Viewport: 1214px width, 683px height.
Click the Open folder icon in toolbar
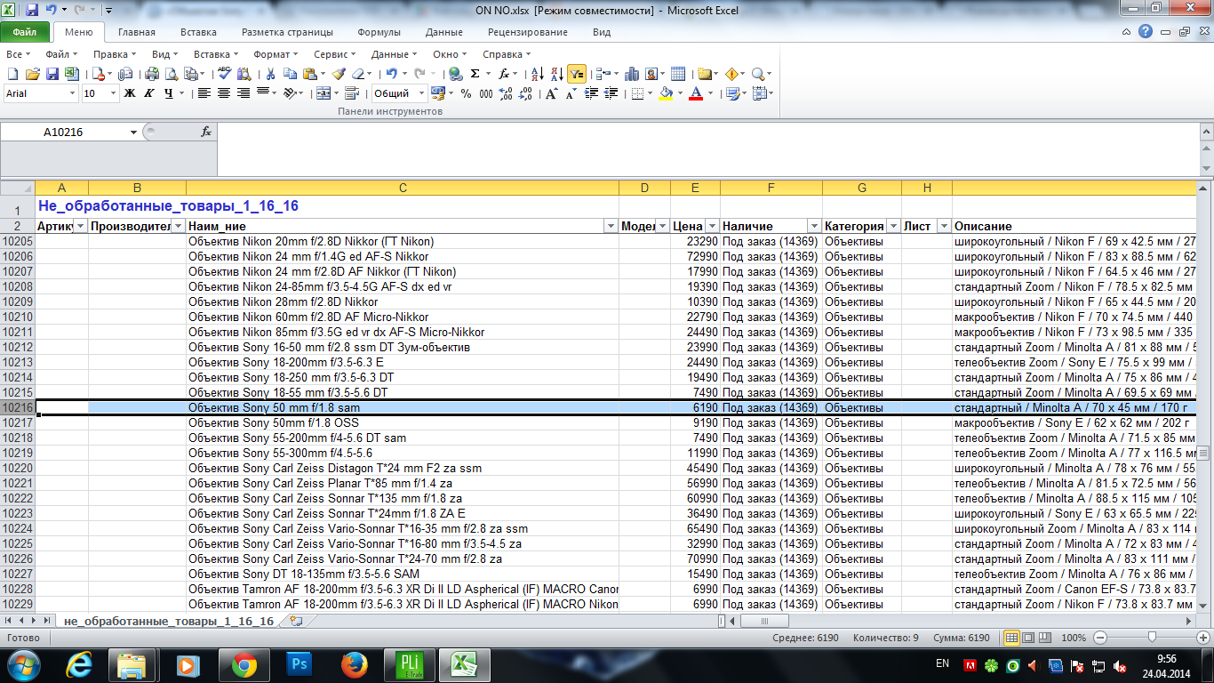point(33,74)
